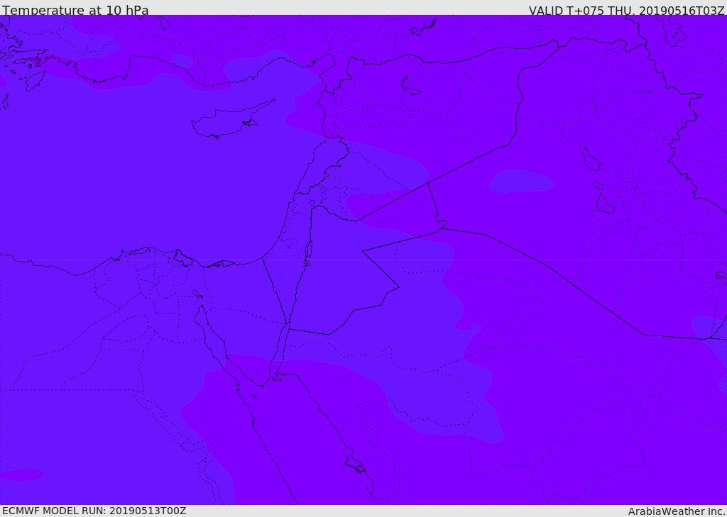Click the 'ECMWF MODEL RUN: 20190513T00Z' text
The height and width of the screenshot is (517, 727).
click(x=94, y=511)
